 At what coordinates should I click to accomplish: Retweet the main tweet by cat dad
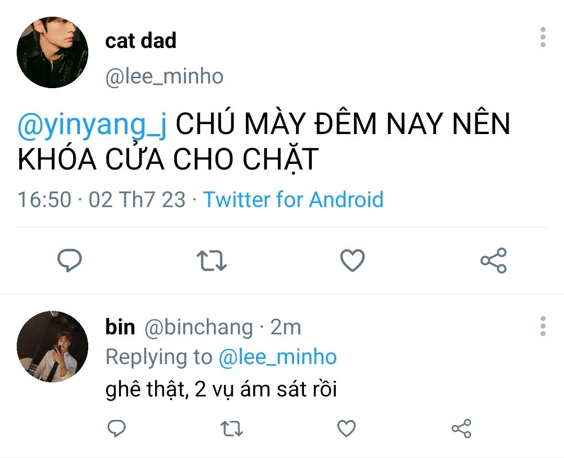pyautogui.click(x=211, y=260)
